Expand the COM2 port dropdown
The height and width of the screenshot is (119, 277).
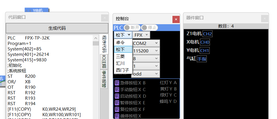pos(146,43)
